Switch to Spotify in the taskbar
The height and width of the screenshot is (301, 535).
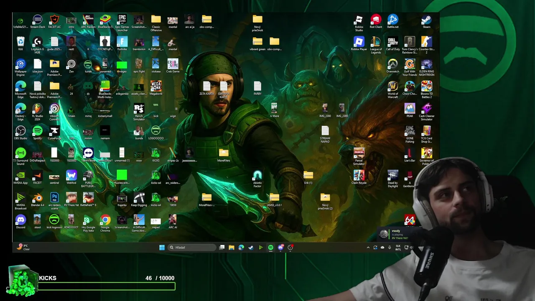tap(270, 247)
